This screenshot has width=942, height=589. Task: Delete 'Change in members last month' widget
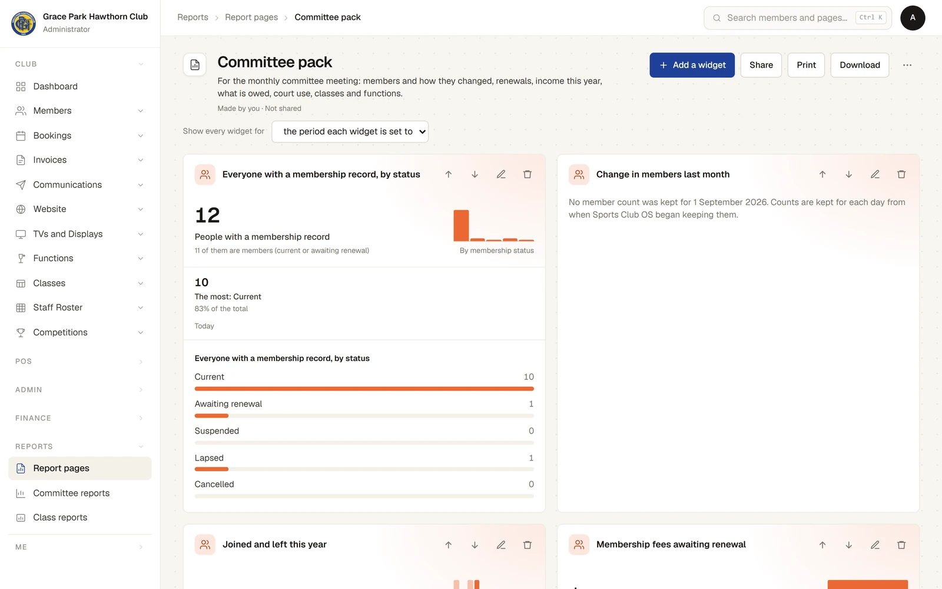901,174
